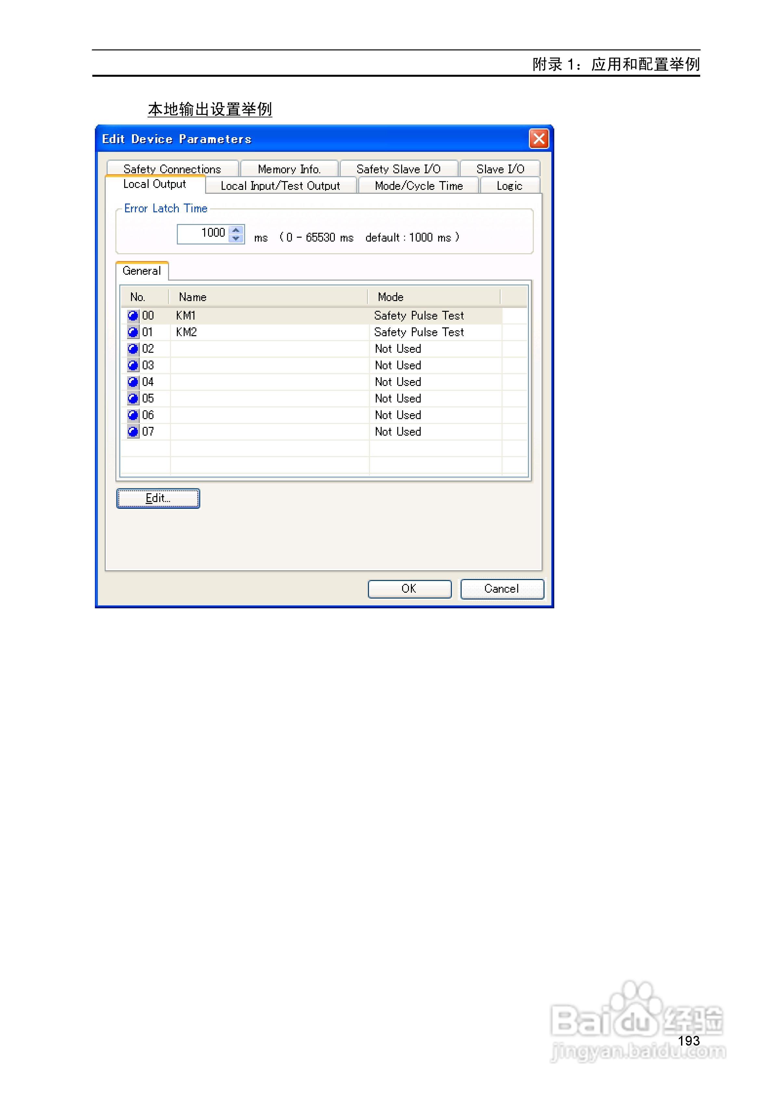
Task: Click the blue icon for output 04
Action: (x=133, y=382)
